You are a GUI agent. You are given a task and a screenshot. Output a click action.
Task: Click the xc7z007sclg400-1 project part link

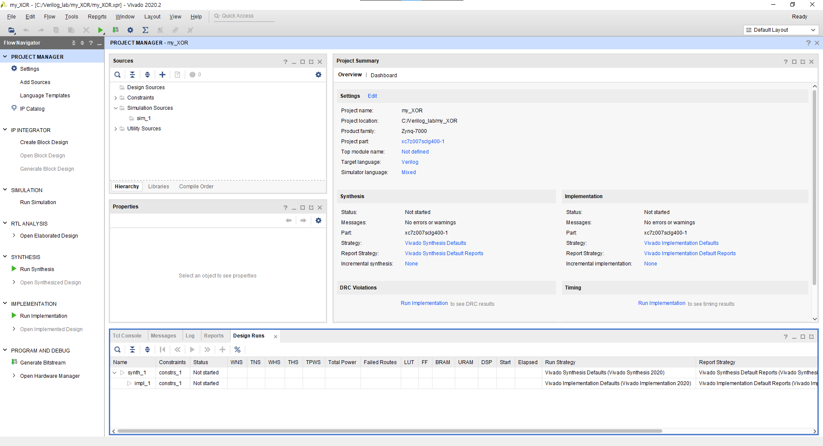point(423,142)
